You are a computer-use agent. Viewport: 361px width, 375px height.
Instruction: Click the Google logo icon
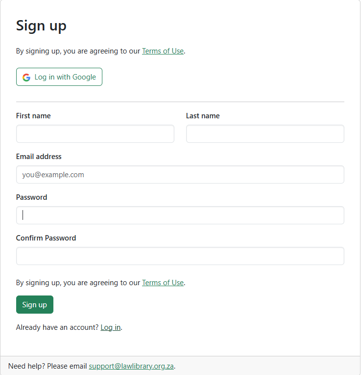tap(26, 77)
